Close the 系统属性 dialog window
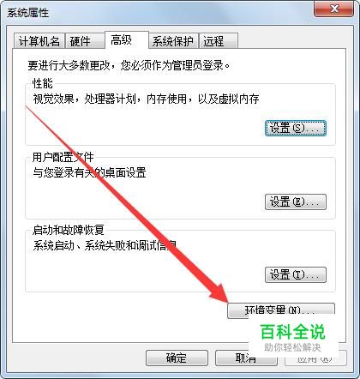This screenshot has width=360, height=379. tap(334, 9)
